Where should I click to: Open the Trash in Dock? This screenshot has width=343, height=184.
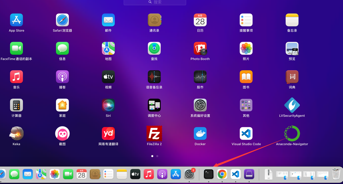336,174
